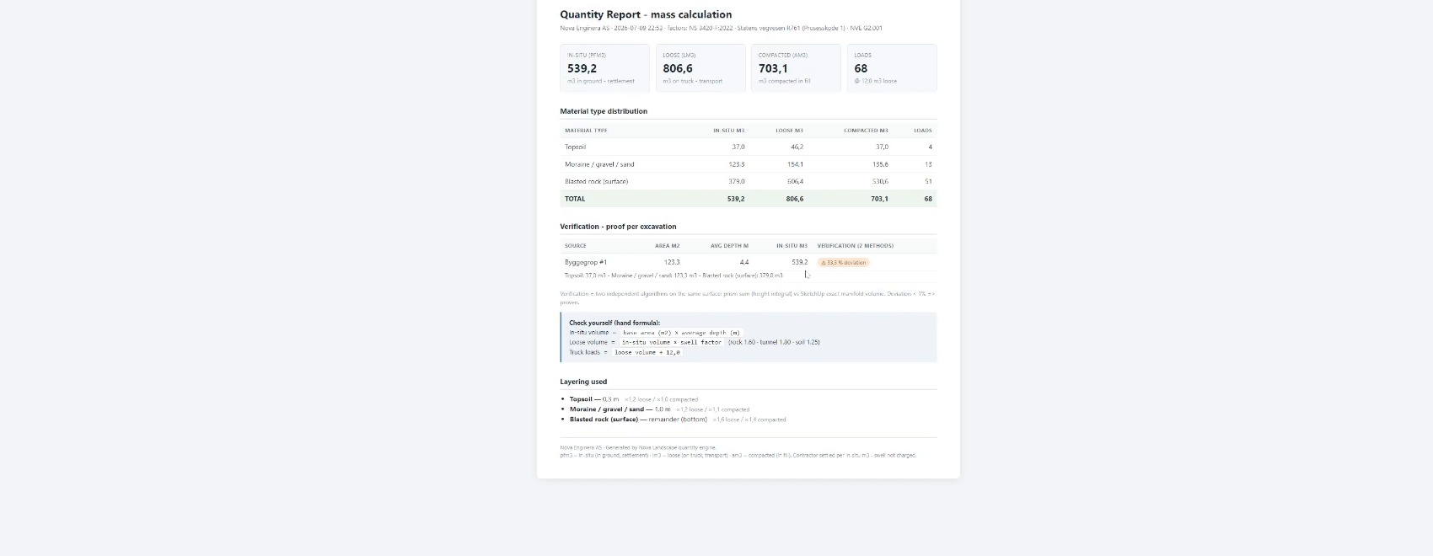Screen dimensions: 1433x556
Task: Click the "Layering used" heading
Action: (583, 382)
